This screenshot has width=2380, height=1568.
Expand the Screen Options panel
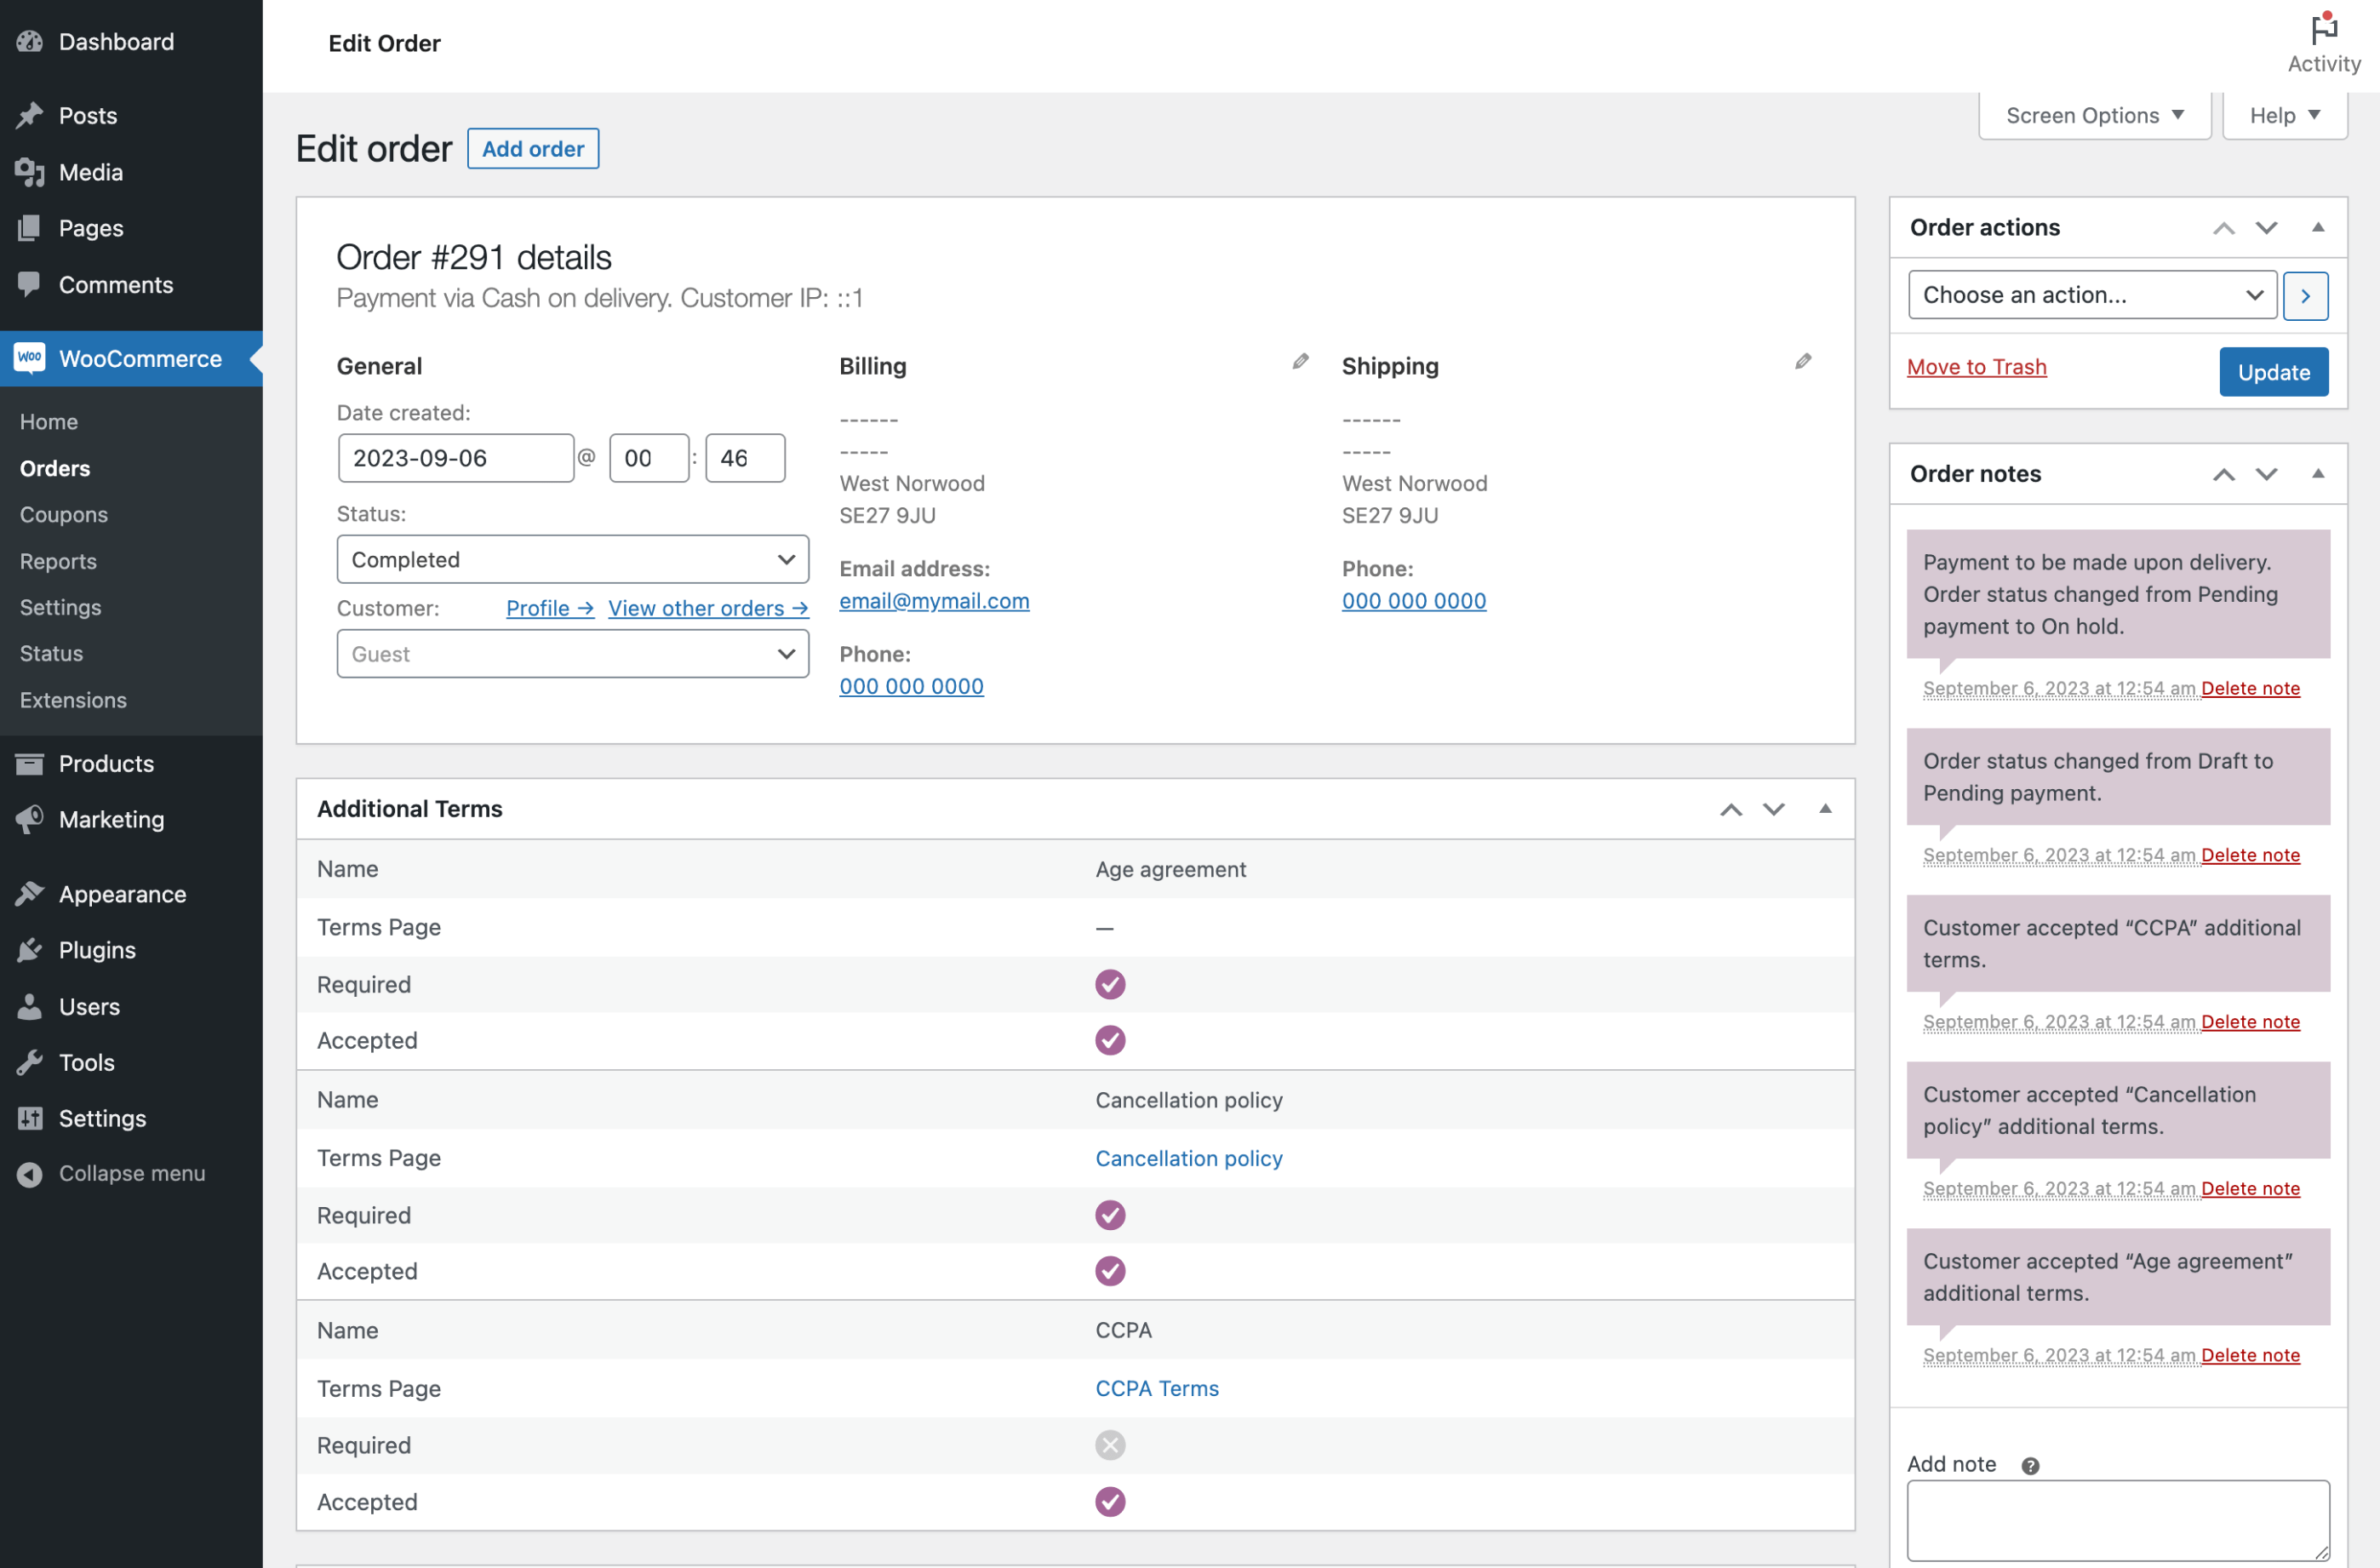[2093, 115]
